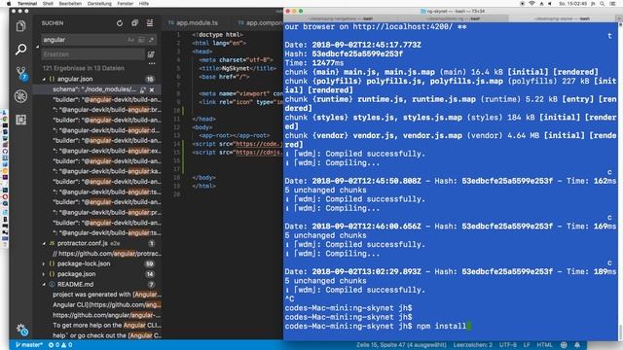Collapse the protractor.conf.js results group
The image size is (623, 350).
[44, 243]
